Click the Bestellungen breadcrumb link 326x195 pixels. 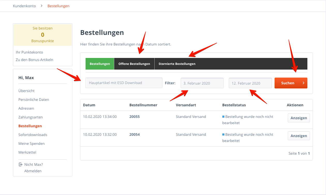point(58,6)
